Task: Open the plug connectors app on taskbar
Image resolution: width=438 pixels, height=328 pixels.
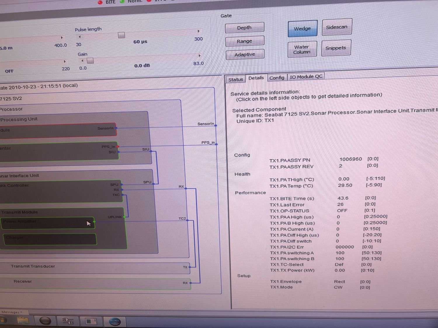Action: click(x=68, y=321)
